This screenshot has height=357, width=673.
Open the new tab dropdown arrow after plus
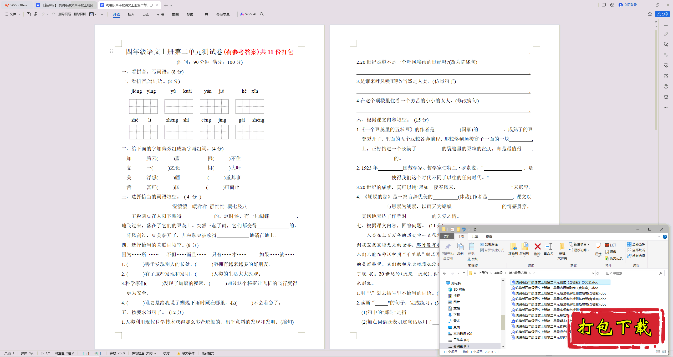click(171, 5)
